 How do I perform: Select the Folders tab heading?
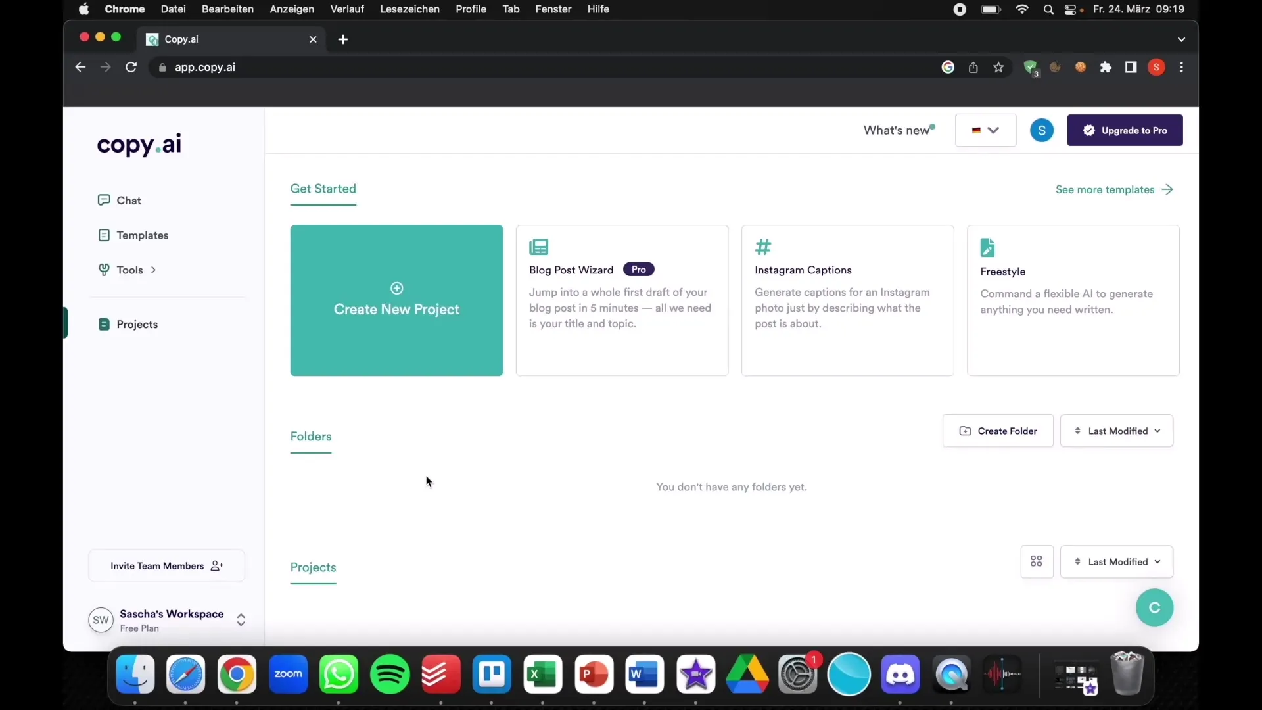coord(311,437)
